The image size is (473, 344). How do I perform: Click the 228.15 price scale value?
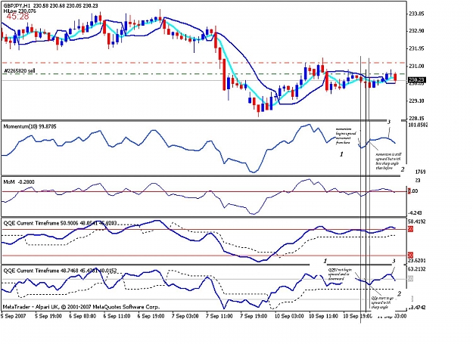click(x=416, y=119)
